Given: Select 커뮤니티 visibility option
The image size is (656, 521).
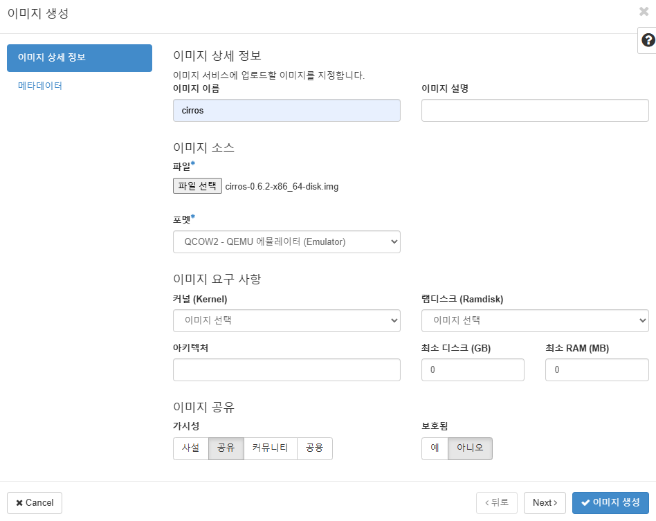Looking at the screenshot, I should (271, 448).
